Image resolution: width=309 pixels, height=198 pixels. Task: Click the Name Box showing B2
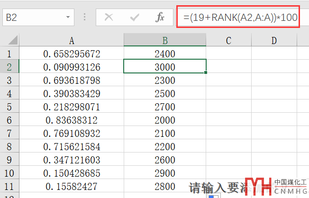(38, 18)
